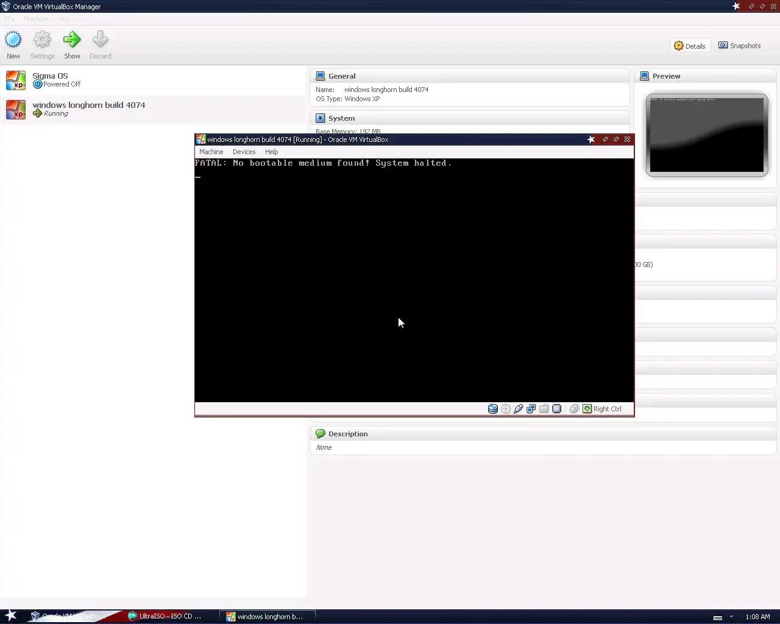Image resolution: width=780 pixels, height=624 pixels.
Task: Click the host key green arrow icon
Action: [587, 409]
